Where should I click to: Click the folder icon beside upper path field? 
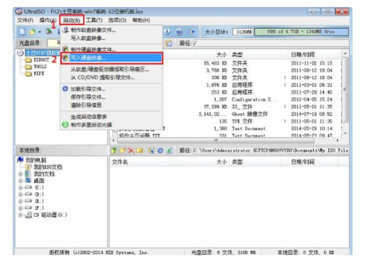168,43
